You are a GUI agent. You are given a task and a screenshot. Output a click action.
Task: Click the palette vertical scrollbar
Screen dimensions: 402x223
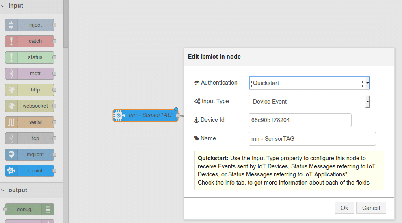[x=66, y=23]
